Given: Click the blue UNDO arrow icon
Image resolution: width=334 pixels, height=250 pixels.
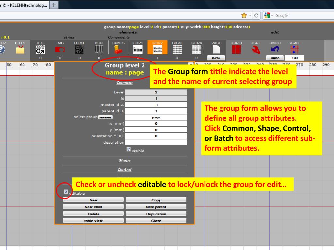Looking at the screenshot, I should click(x=275, y=49).
